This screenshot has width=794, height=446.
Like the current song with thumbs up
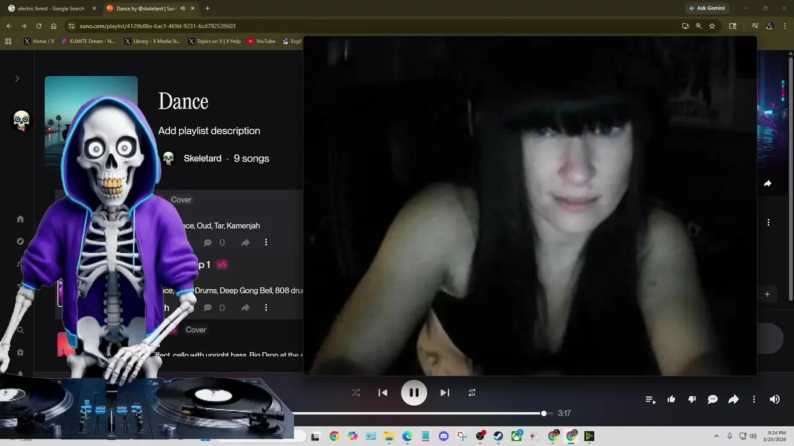pos(671,400)
